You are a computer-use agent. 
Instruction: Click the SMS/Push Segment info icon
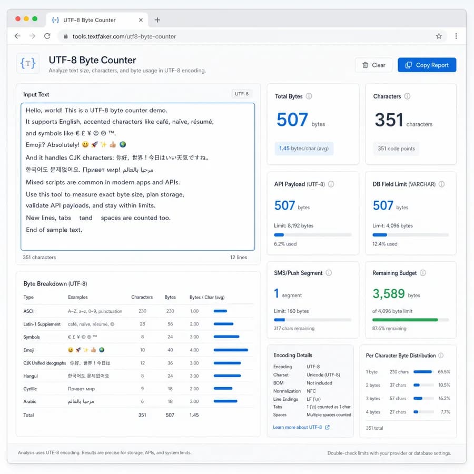click(329, 273)
